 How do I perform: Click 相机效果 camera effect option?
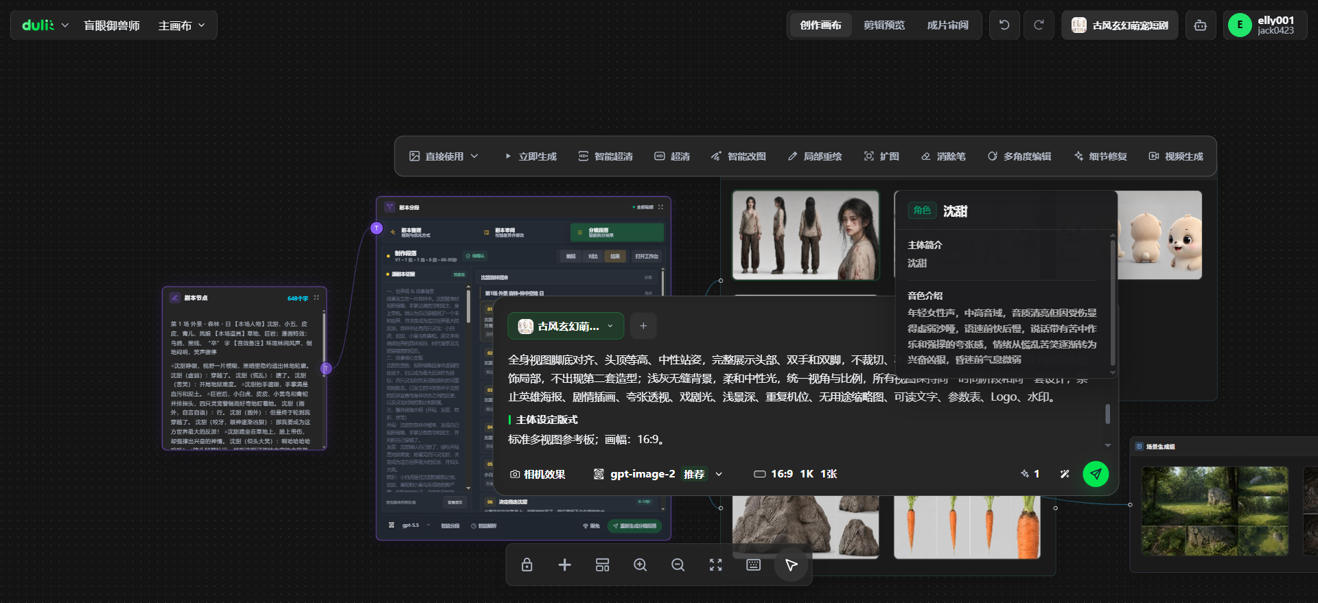[x=537, y=474]
